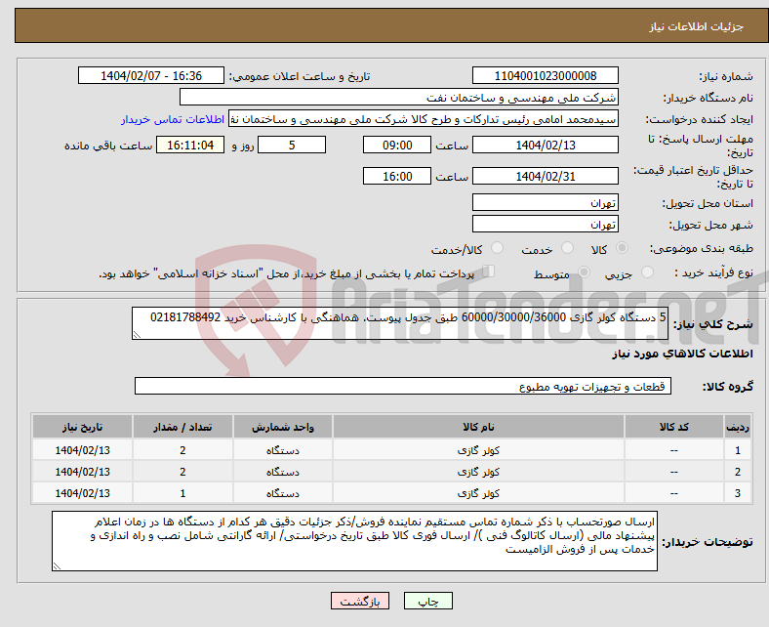Click the واحد شمارش column header
This screenshot has height=627, width=769.
pyautogui.click(x=283, y=427)
